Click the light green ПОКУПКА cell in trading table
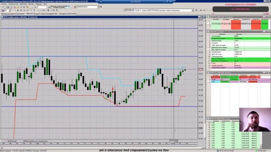The height and width of the screenshot is (152, 271). (216, 24)
